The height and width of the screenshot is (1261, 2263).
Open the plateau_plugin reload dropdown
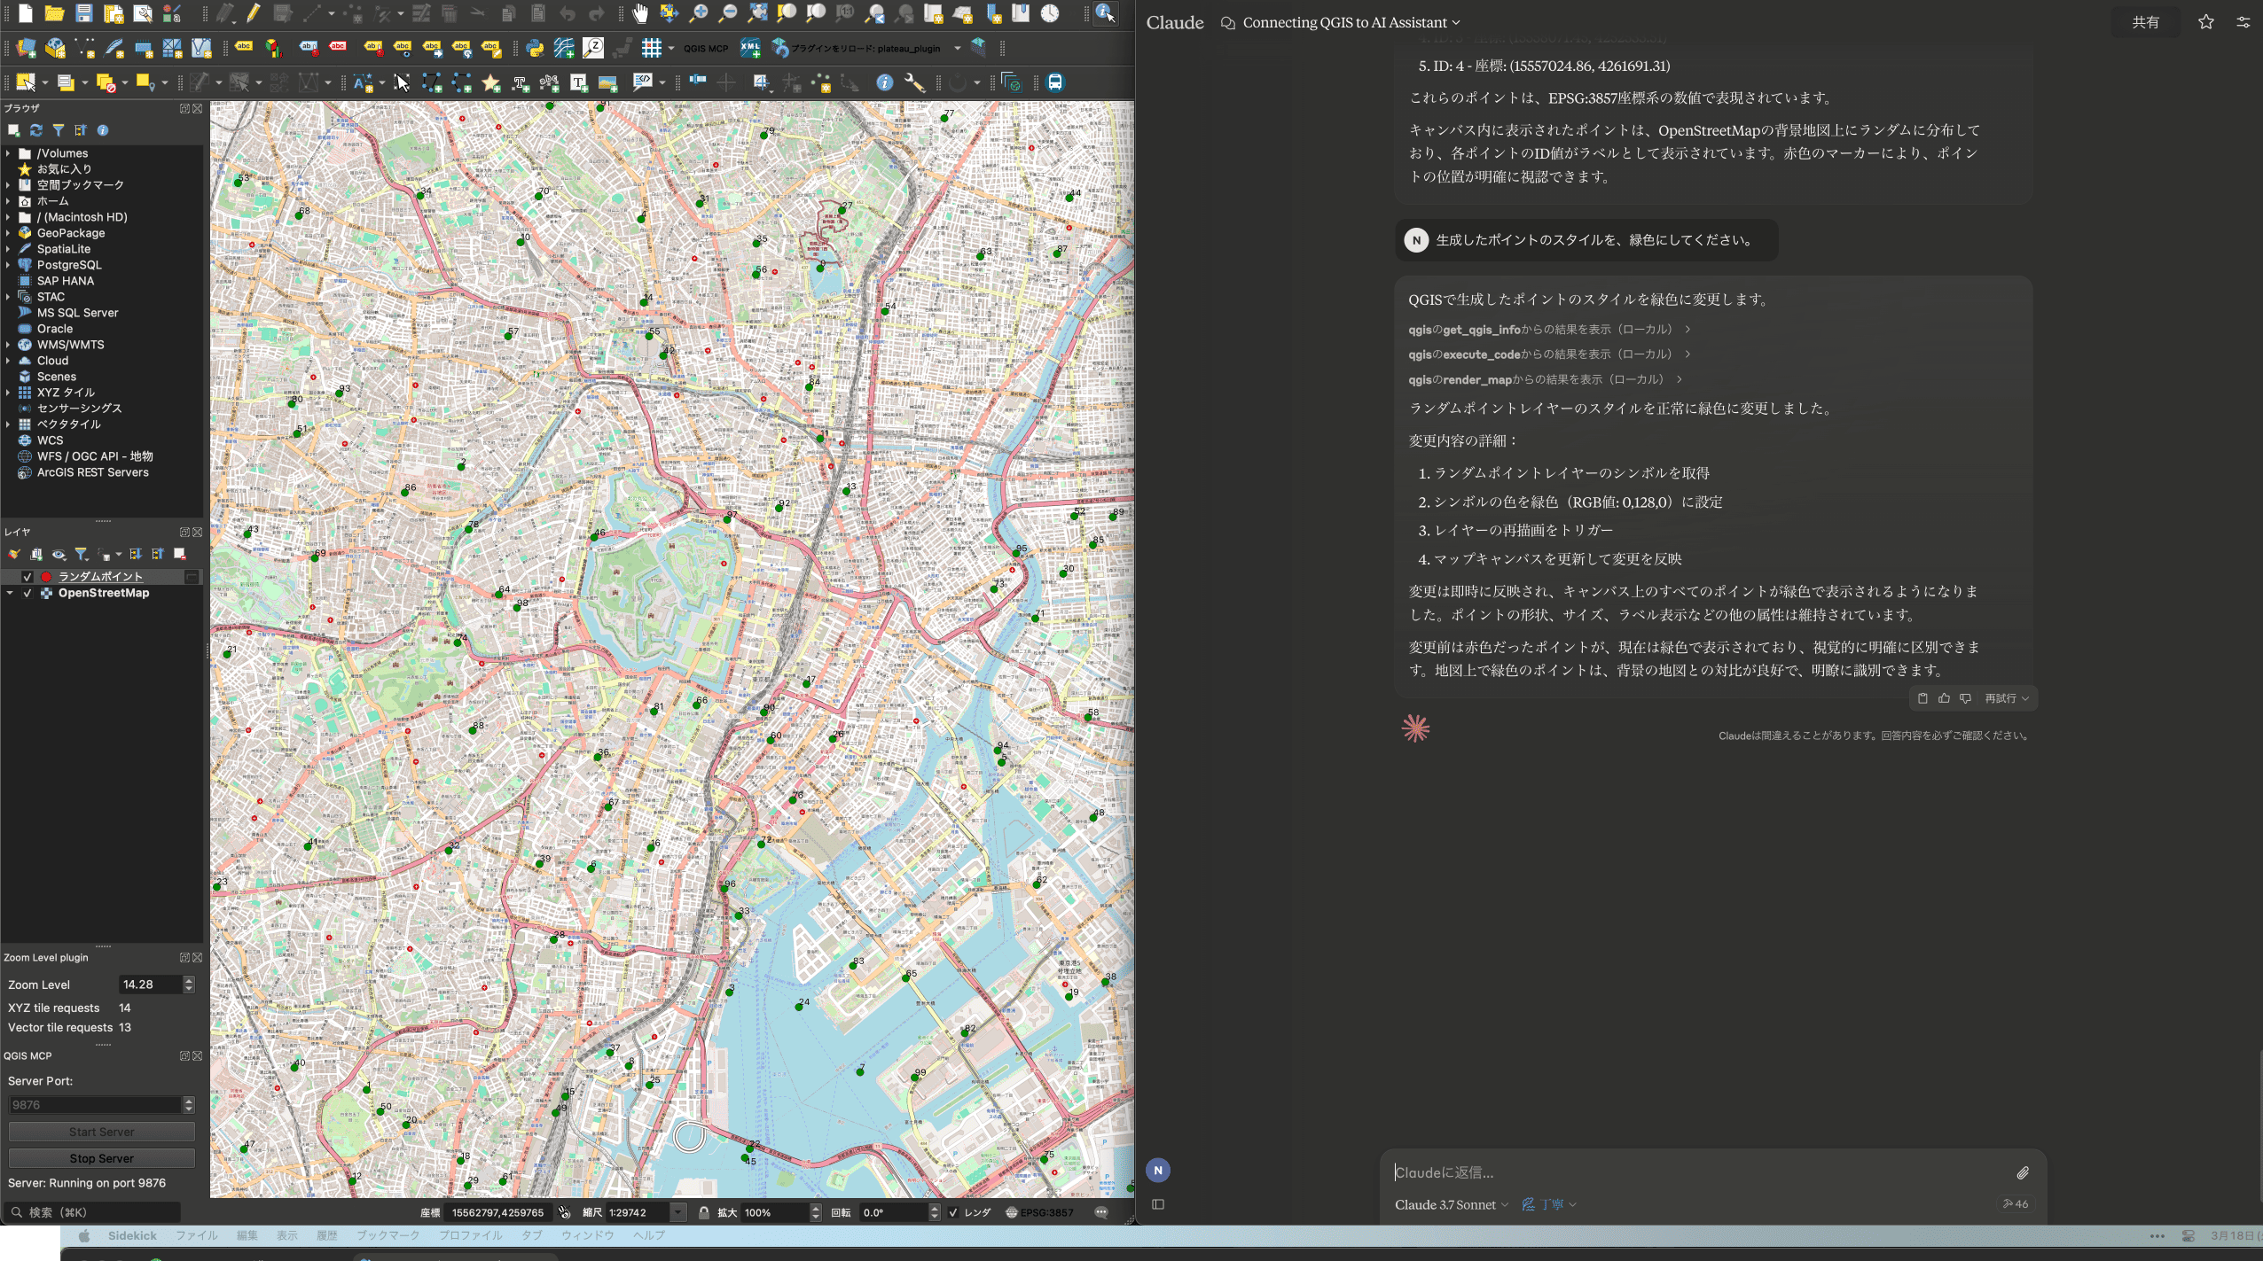(956, 48)
